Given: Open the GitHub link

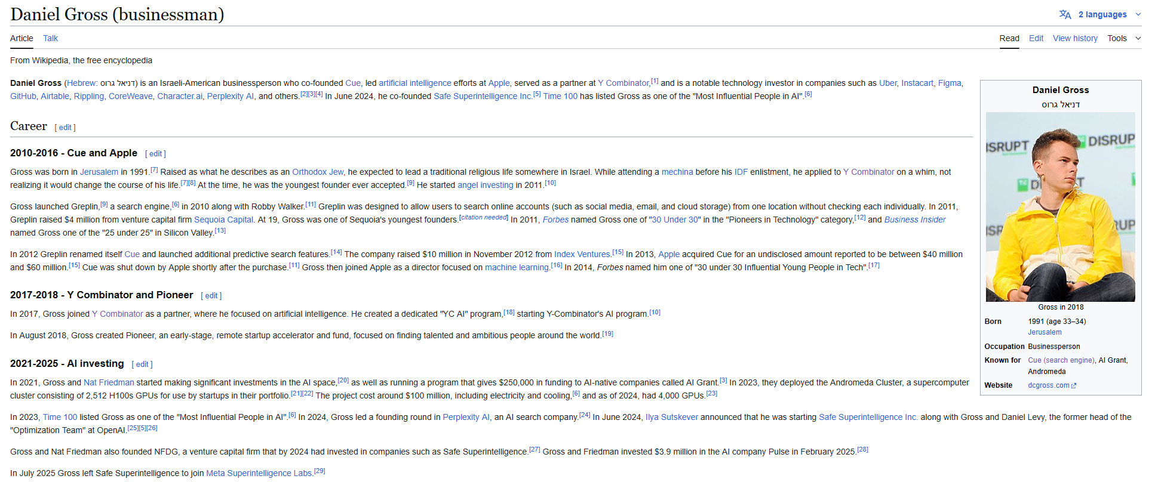Looking at the screenshot, I should [23, 96].
